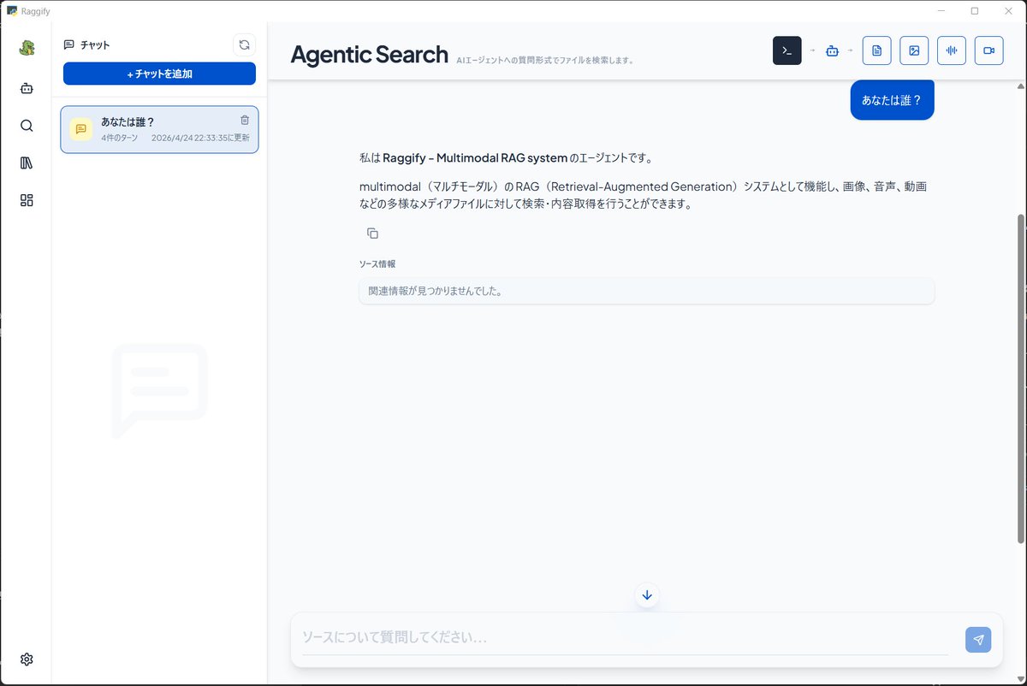
Task: Click the Raggify dinosaur logo in the sidebar
Action: coord(27,48)
